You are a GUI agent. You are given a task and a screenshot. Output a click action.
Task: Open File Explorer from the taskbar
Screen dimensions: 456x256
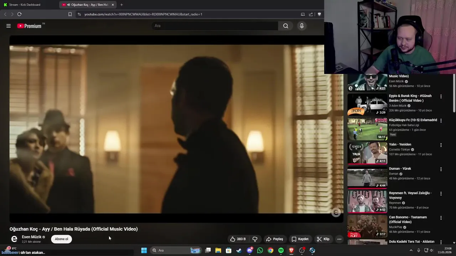click(218, 250)
